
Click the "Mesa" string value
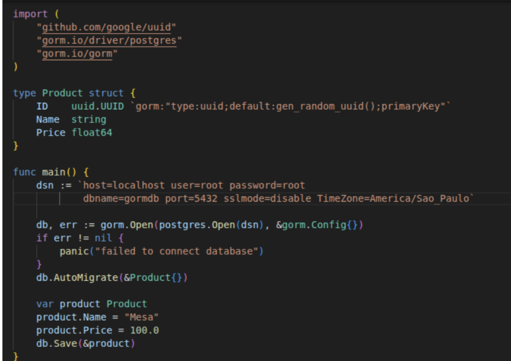tap(141, 317)
